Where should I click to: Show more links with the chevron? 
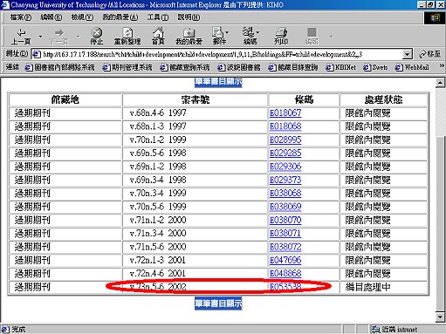(x=442, y=66)
